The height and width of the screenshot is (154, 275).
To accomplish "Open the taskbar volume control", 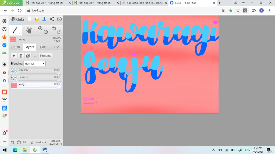I will [x=233, y=150].
